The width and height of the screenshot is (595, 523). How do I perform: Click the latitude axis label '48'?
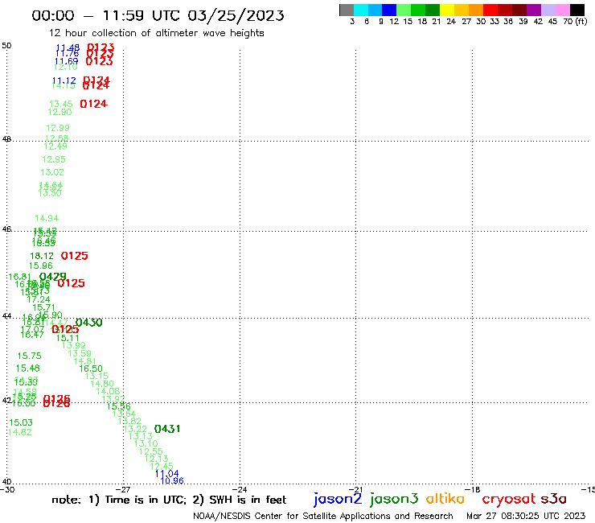pos(6,139)
